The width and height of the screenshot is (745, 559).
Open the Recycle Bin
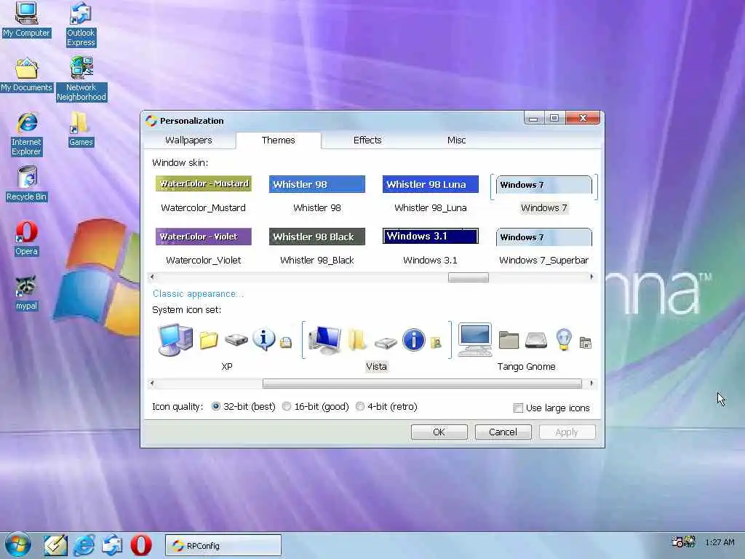coord(27,183)
